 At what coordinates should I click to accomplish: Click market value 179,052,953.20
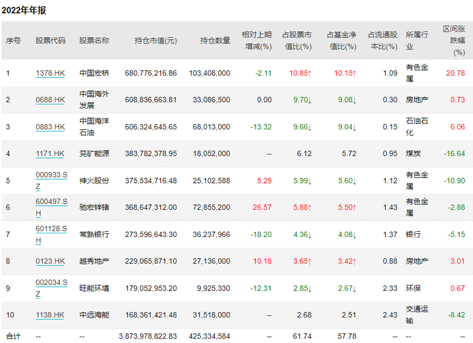(151, 288)
